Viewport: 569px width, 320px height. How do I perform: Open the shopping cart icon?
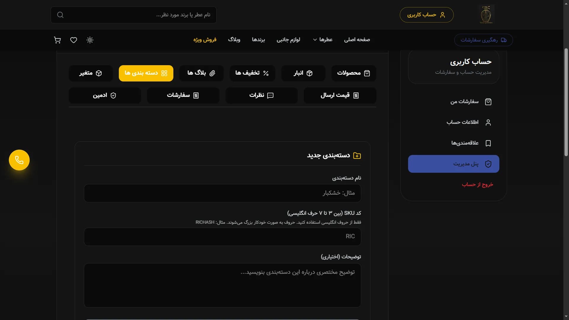57,40
